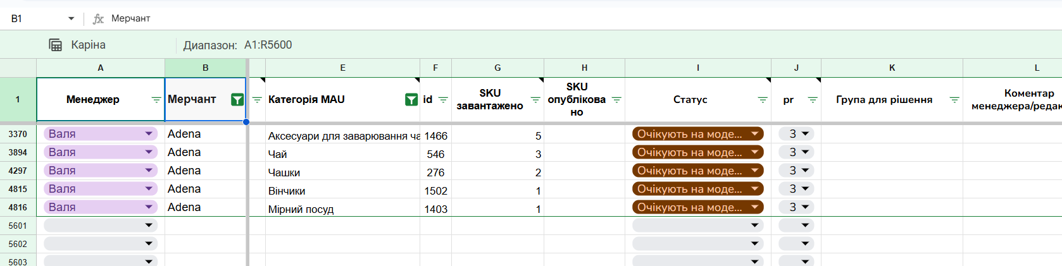Select the cell Аксесуари для заварювання

[342, 135]
